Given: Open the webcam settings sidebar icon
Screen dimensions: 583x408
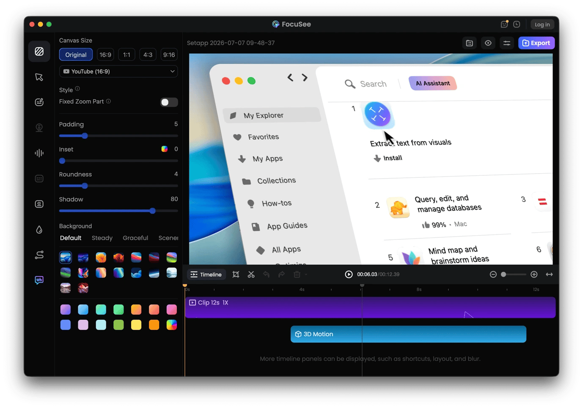Looking at the screenshot, I should (39, 128).
